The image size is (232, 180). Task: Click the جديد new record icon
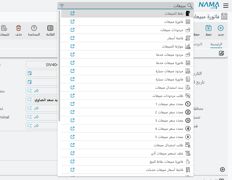coord(221,28)
